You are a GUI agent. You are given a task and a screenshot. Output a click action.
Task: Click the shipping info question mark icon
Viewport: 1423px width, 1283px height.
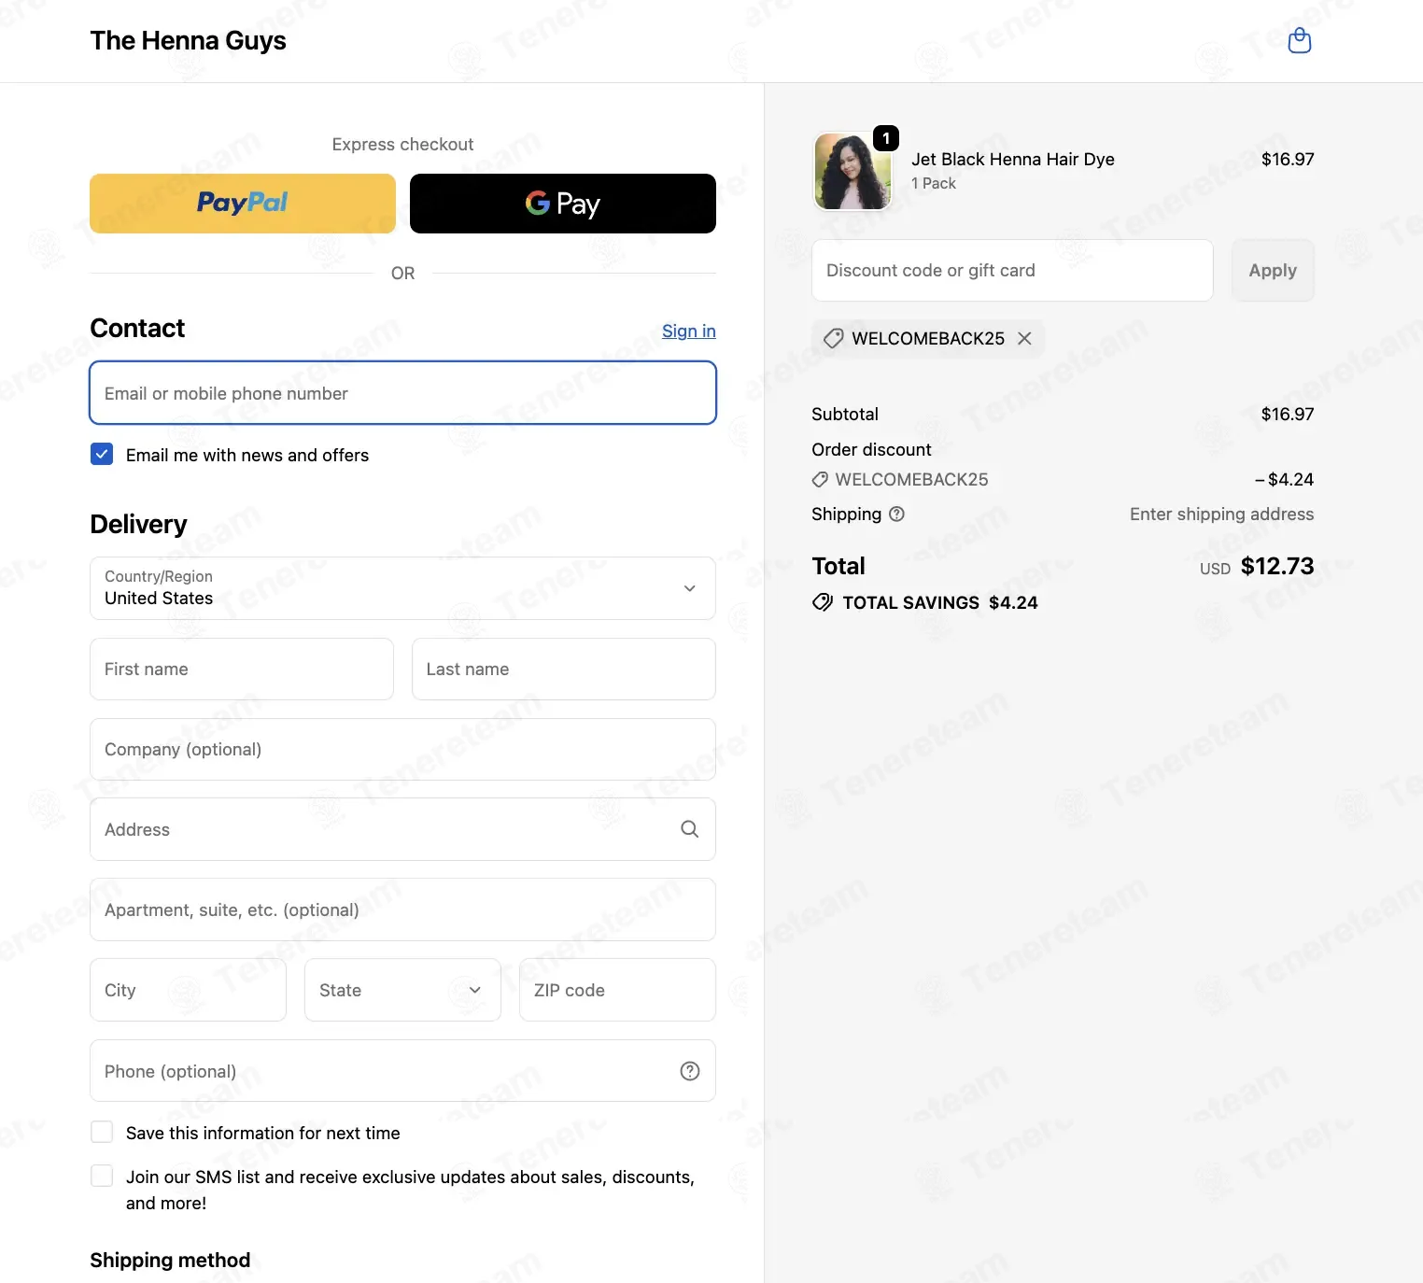coord(896,514)
